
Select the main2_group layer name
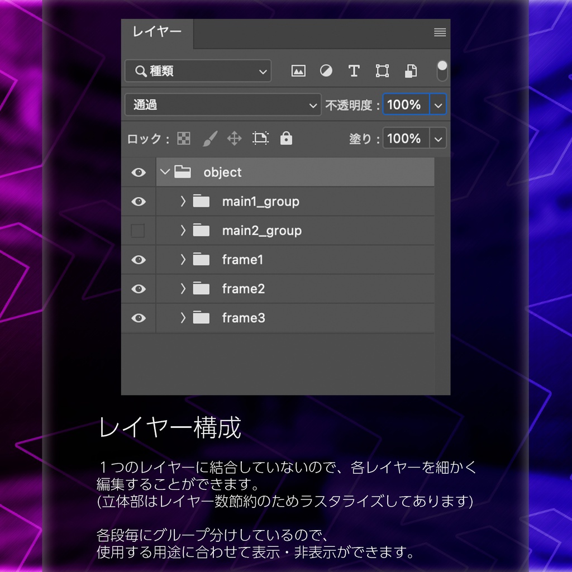262,231
